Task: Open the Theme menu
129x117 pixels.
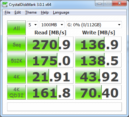Action: [31, 12]
